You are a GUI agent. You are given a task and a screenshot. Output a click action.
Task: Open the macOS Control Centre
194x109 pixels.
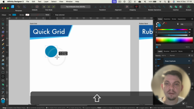click(x=169, y=2)
